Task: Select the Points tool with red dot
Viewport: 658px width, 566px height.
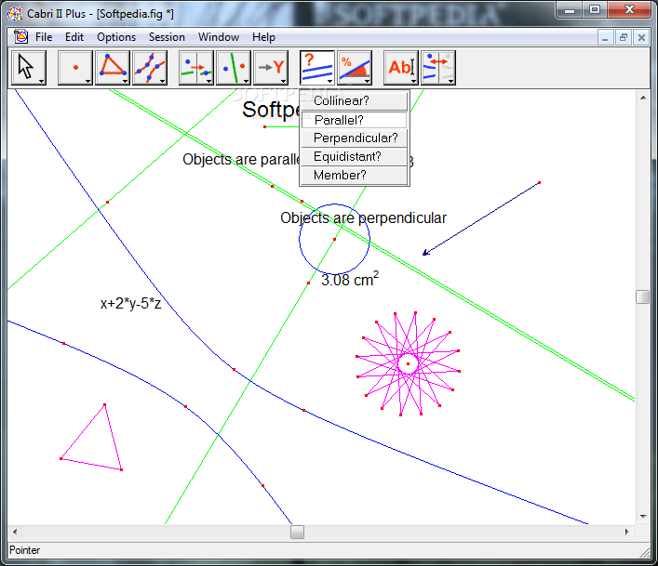Action: pyautogui.click(x=75, y=68)
